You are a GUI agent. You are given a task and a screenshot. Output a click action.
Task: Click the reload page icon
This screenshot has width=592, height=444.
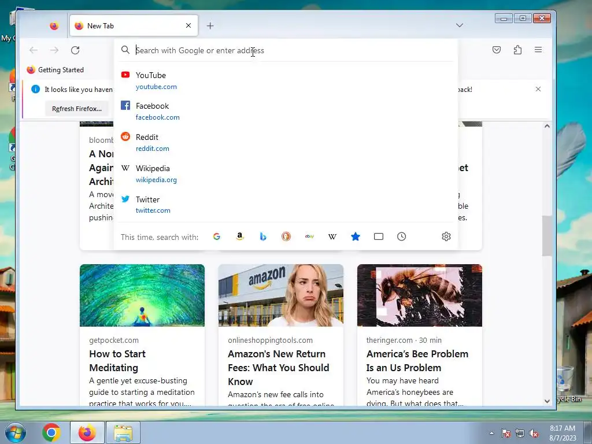coord(75,50)
